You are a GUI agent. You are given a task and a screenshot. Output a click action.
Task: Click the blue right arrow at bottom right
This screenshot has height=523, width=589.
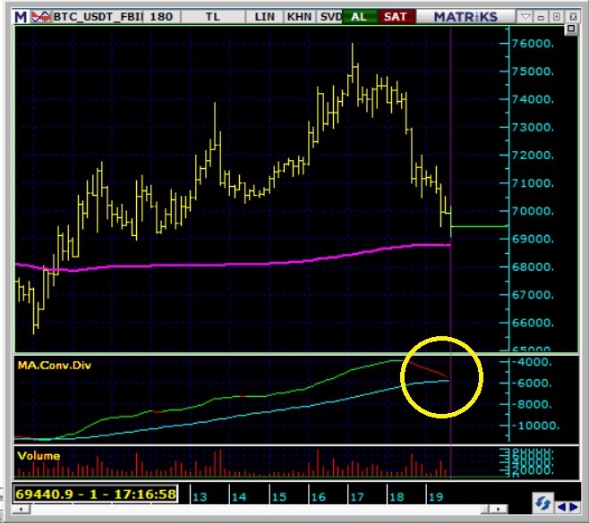coord(576,505)
